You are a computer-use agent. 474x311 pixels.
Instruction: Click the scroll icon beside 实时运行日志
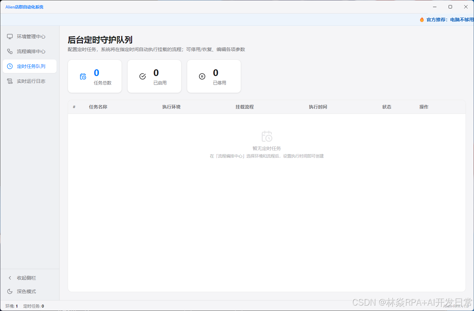click(10, 81)
